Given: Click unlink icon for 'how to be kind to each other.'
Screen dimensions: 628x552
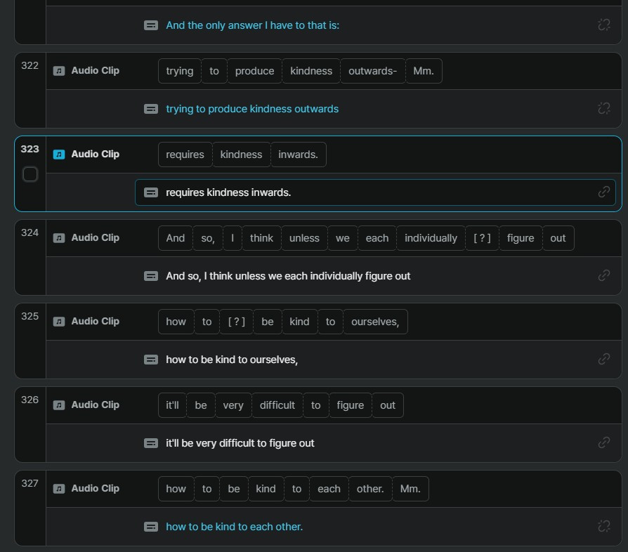Looking at the screenshot, I should pyautogui.click(x=604, y=526).
